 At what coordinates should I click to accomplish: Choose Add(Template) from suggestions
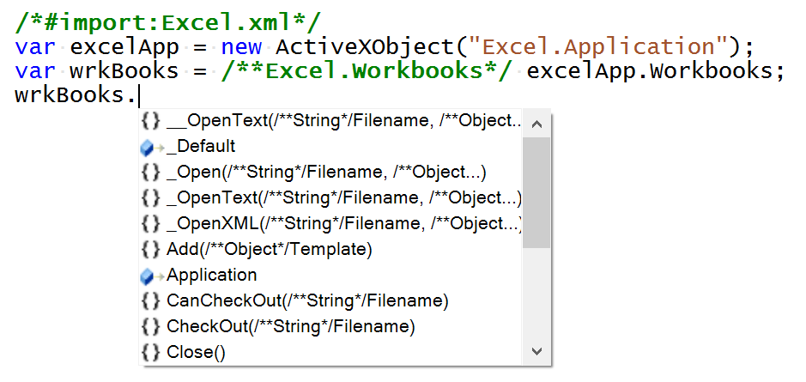269,250
